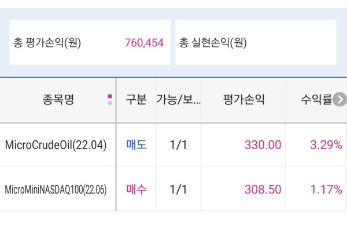Open the MicroCrudeOil(22.04) position row
The image size is (347, 227).
(173, 145)
